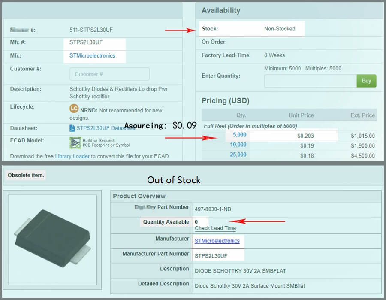Click the green Buy button

[366, 81]
